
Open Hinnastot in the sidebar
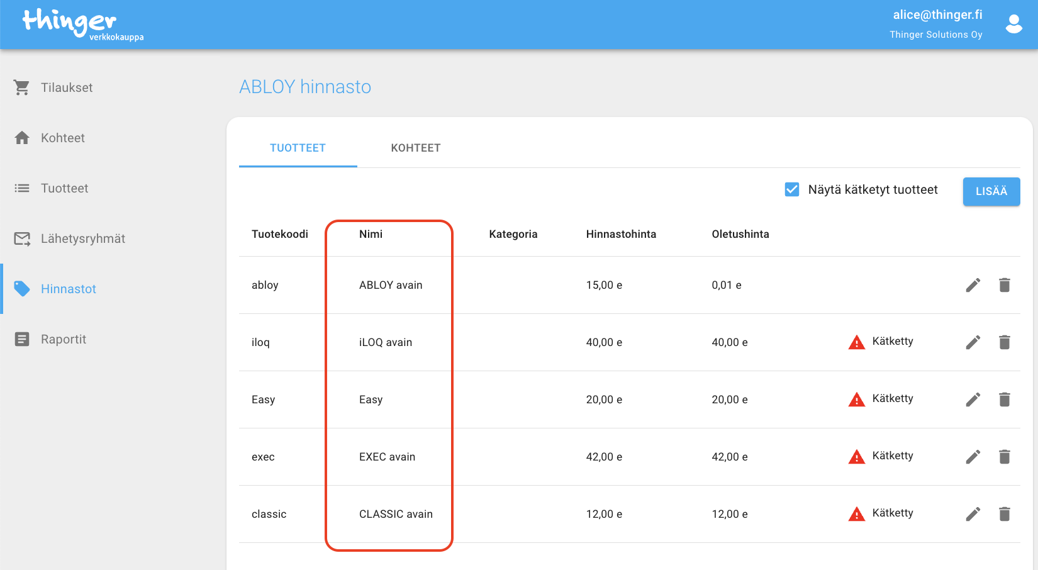pos(69,289)
